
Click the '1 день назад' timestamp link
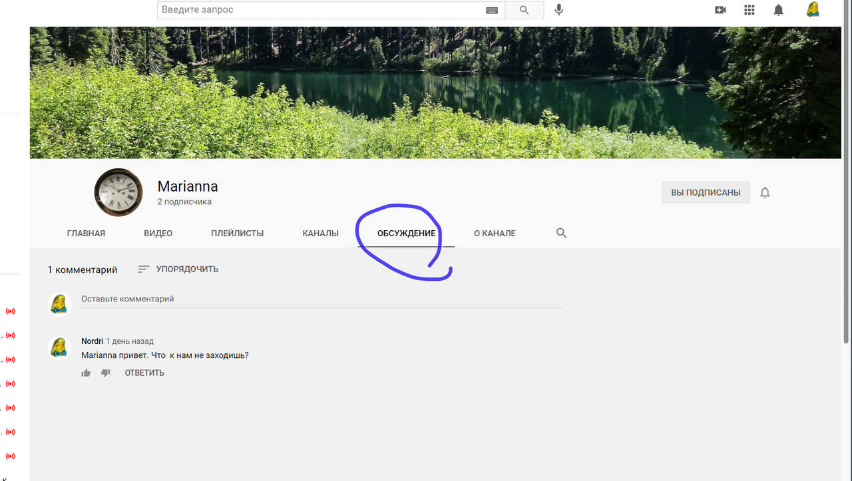130,341
